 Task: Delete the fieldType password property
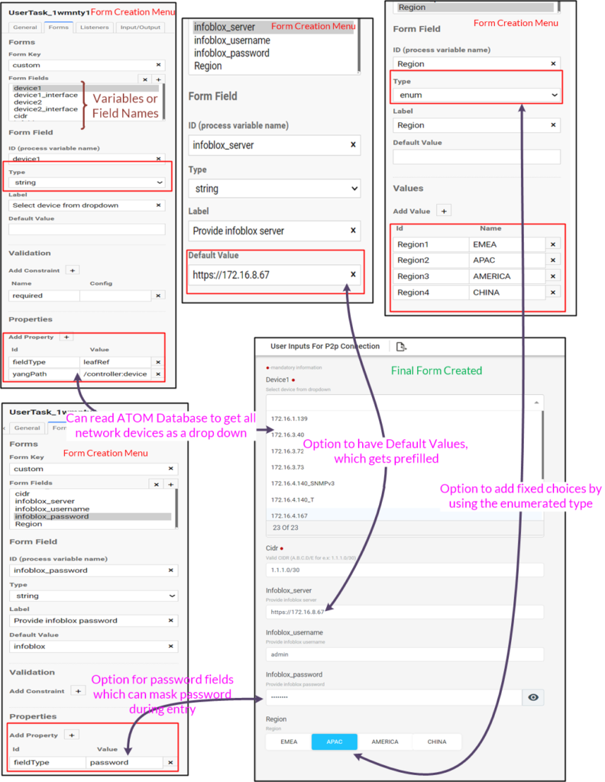(170, 762)
